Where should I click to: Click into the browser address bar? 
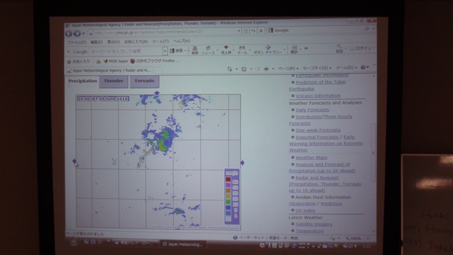point(163,32)
